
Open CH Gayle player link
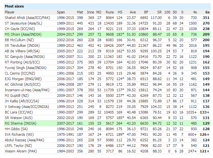click(20, 29)
